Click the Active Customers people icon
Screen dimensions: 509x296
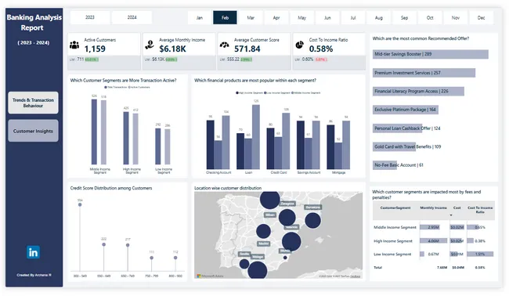coord(74,45)
